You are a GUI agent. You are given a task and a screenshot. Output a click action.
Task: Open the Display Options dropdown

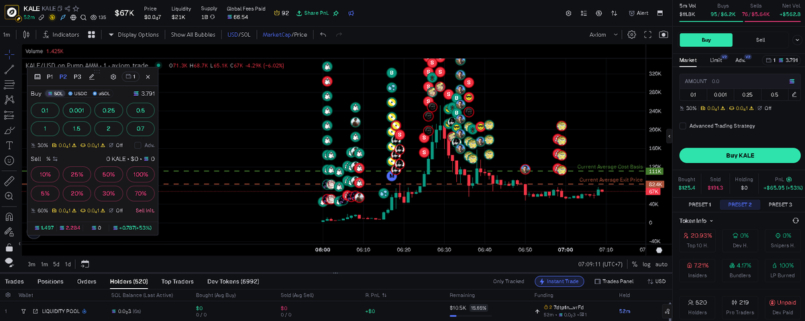pos(133,35)
